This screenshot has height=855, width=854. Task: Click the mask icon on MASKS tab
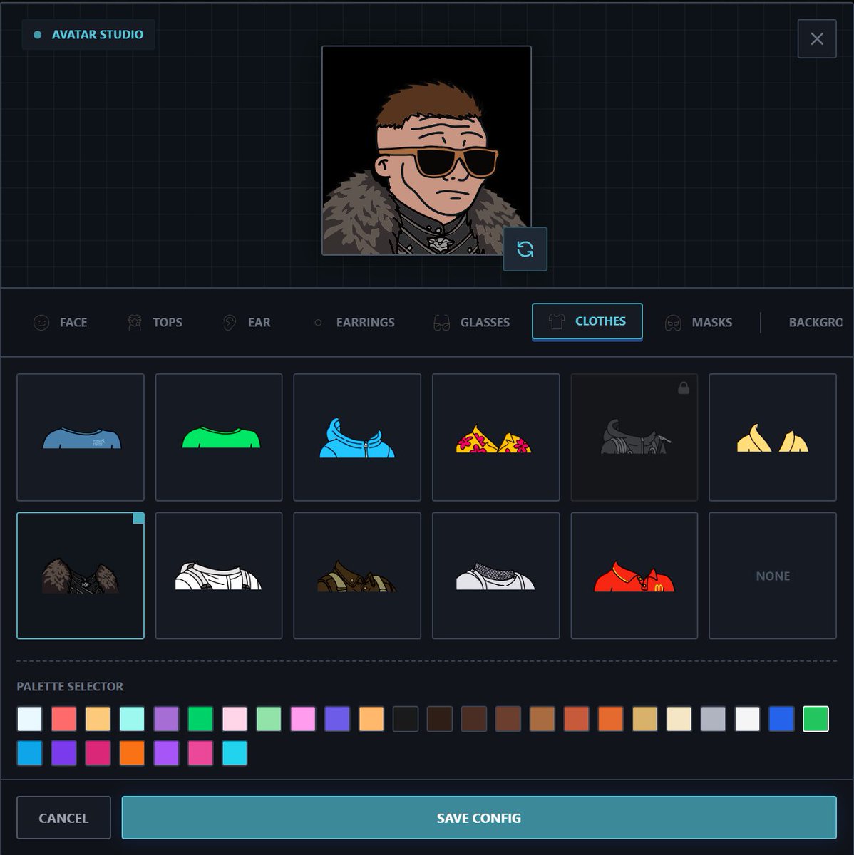[673, 323]
